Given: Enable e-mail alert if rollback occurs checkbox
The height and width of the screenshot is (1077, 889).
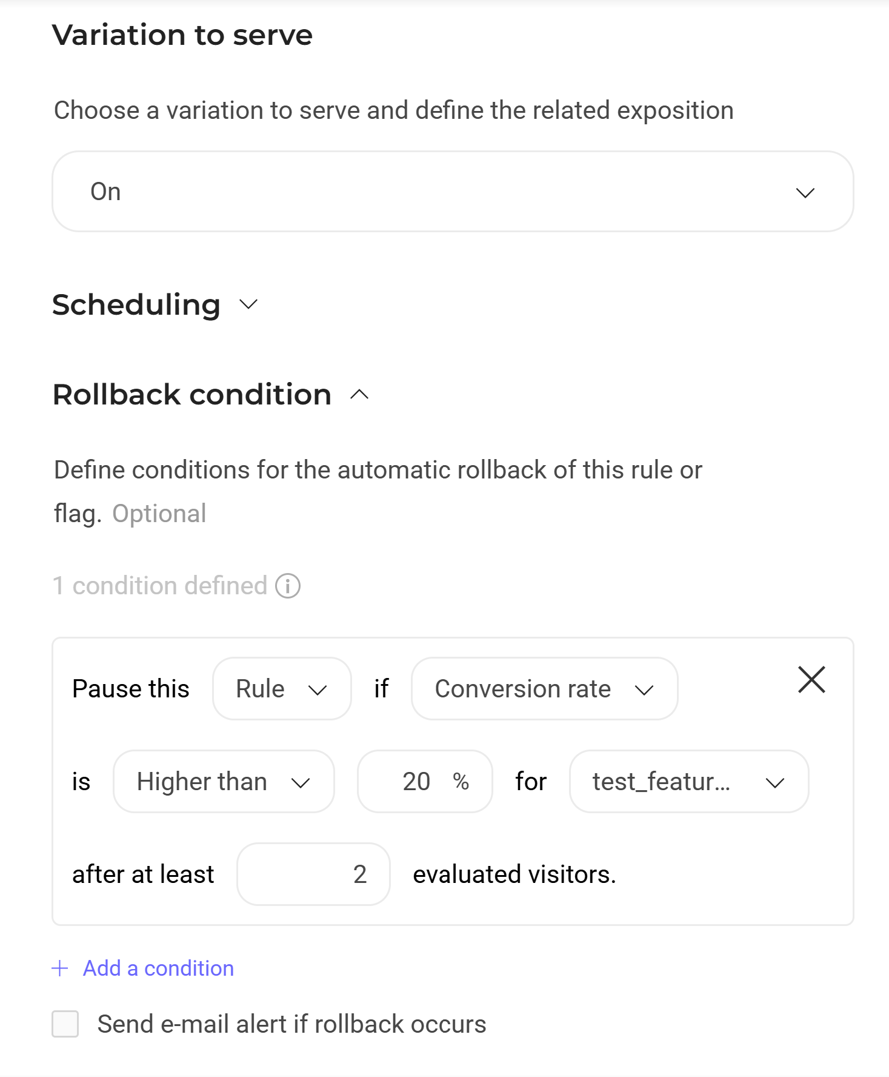Looking at the screenshot, I should (x=65, y=1024).
